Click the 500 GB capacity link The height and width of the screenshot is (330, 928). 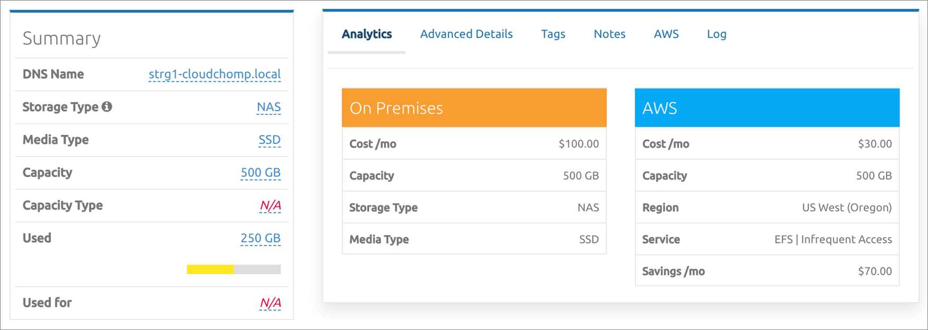coord(260,173)
